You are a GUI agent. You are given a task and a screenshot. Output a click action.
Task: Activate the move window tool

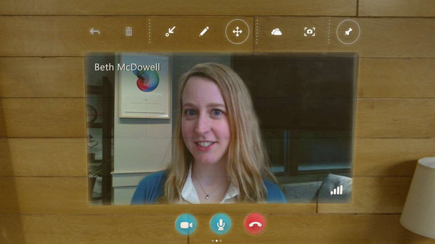(237, 31)
